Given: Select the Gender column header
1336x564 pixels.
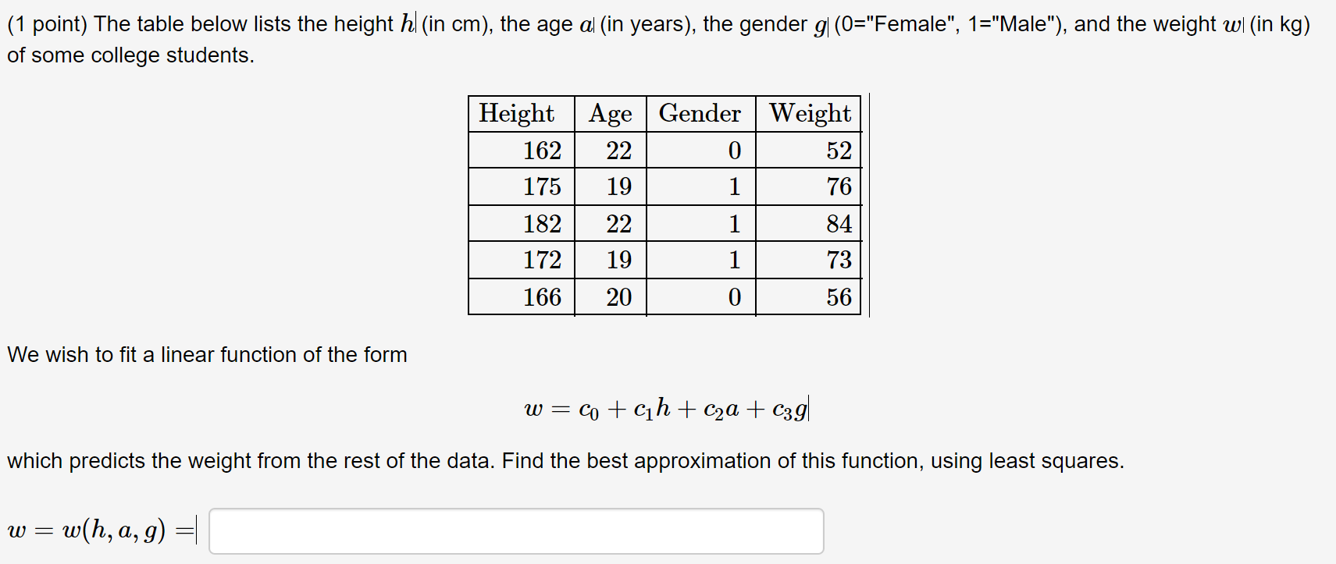Looking at the screenshot, I should [x=698, y=114].
